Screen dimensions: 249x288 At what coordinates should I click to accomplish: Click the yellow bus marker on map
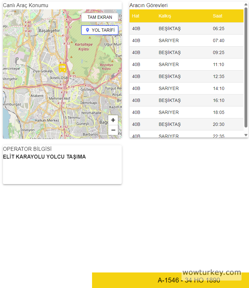(x=62, y=68)
